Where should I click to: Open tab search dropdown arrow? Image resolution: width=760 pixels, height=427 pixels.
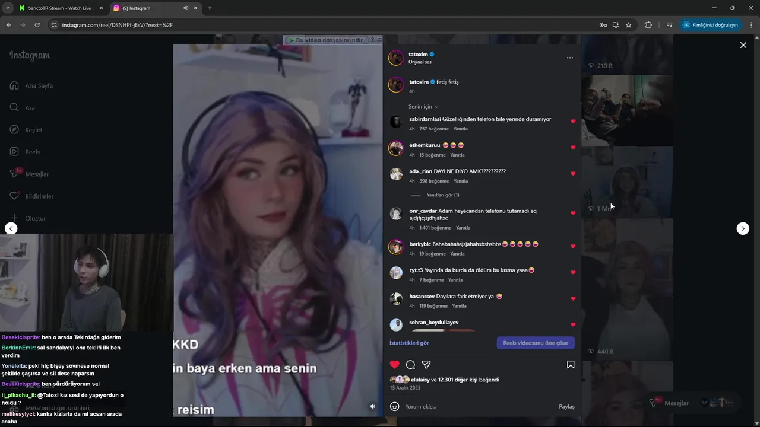tap(8, 8)
